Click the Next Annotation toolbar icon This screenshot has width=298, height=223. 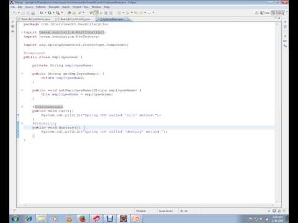point(119,13)
